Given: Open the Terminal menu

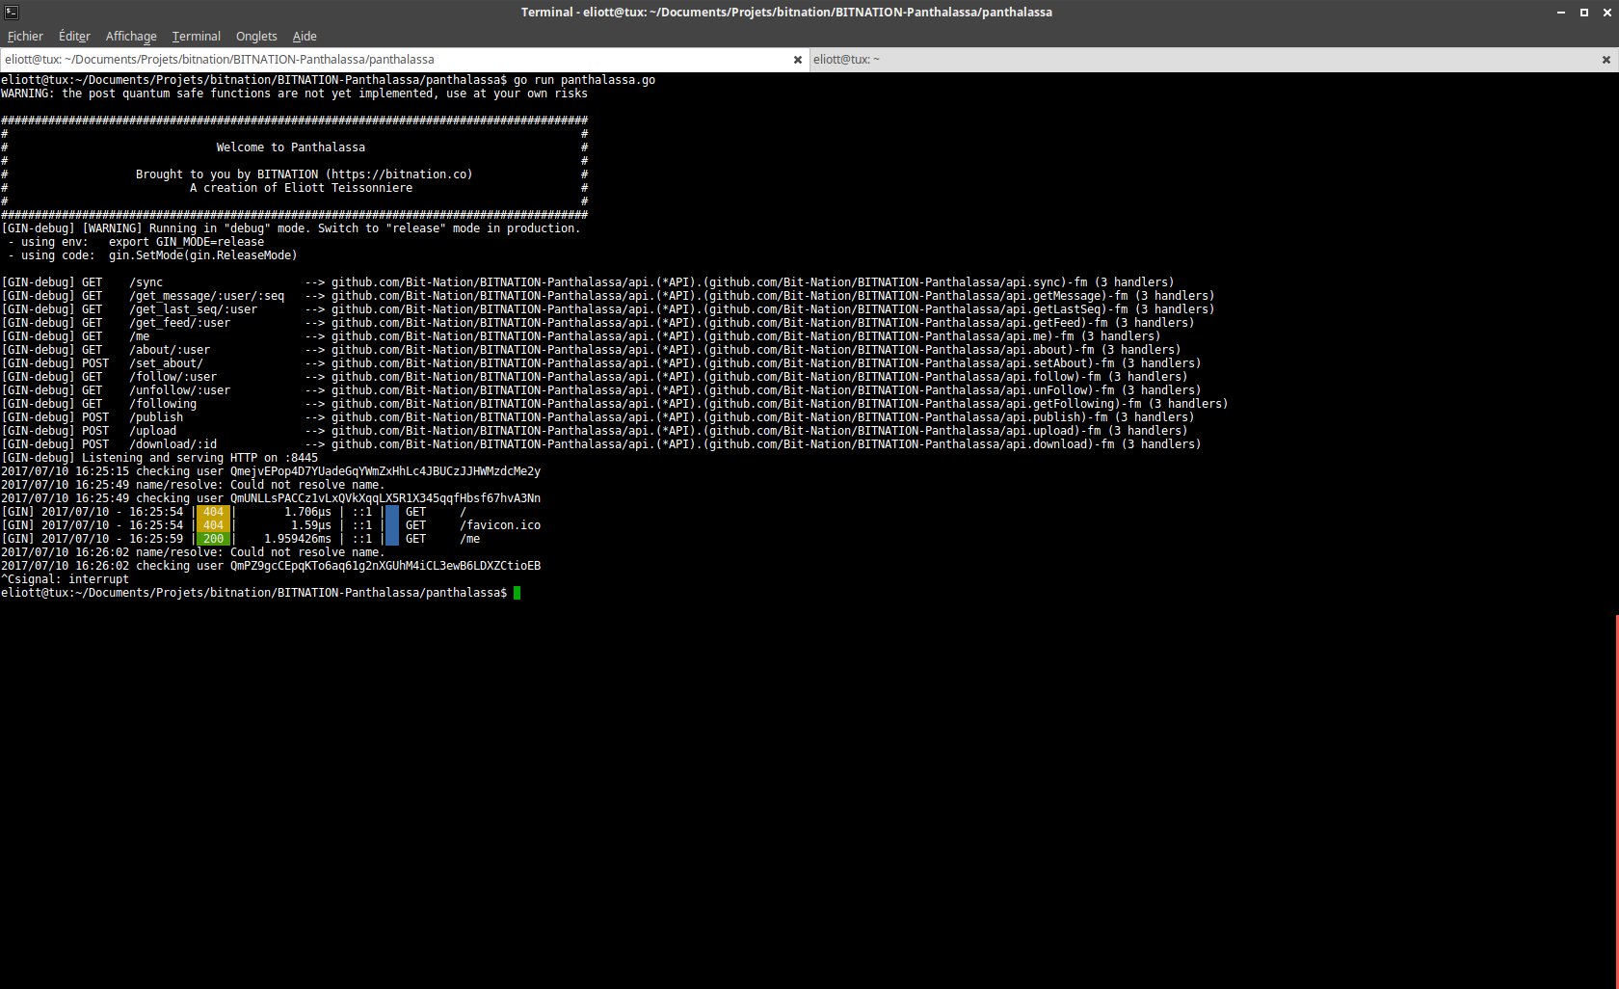Looking at the screenshot, I should 197,36.
